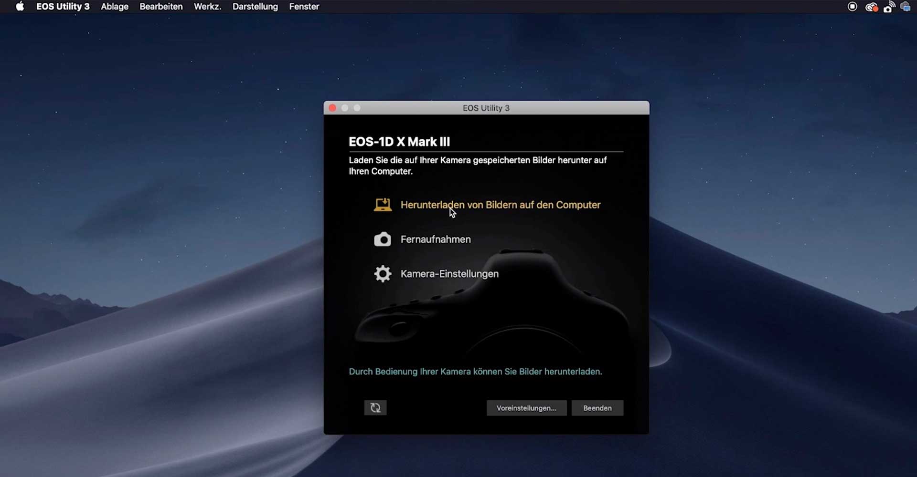The width and height of the screenshot is (917, 477).
Task: Click the Creative Cloud menu bar icon
Action: [871, 7]
